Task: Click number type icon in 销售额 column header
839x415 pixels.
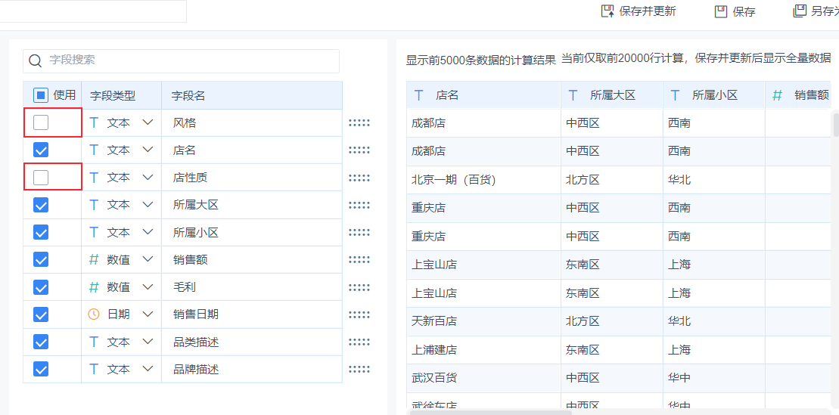Action: coord(777,96)
